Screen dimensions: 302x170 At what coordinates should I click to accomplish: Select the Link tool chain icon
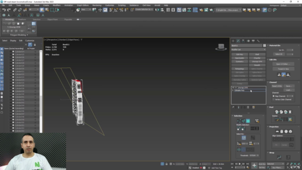(x=15, y=10)
